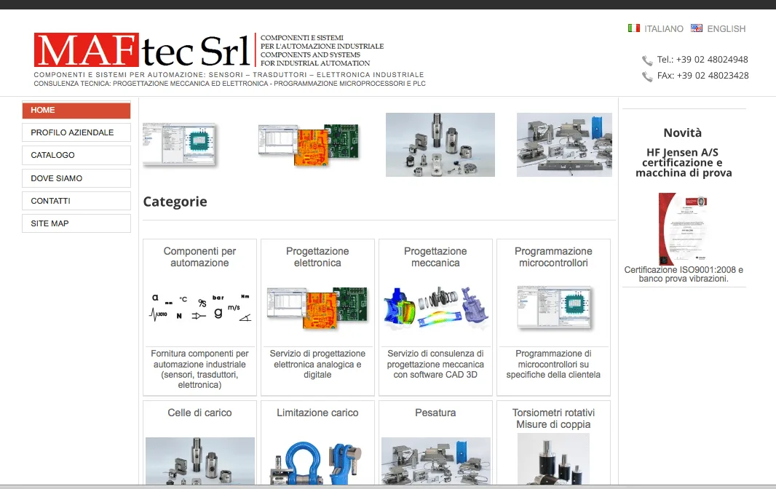
Task: Click the load cells banner photo
Action: pyautogui.click(x=440, y=145)
